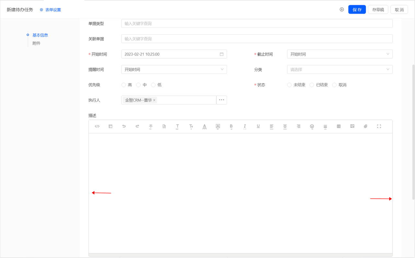Open the font family tool
The height and width of the screenshot is (258, 415).
177,126
